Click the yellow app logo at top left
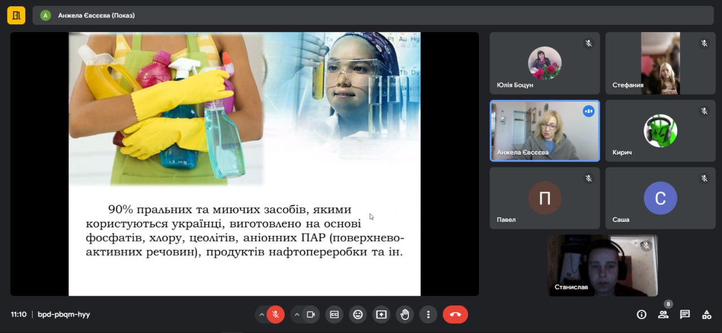This screenshot has height=333, width=722. pos(16,15)
